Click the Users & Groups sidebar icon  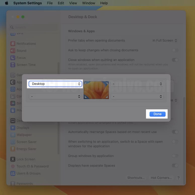tap(13, 173)
